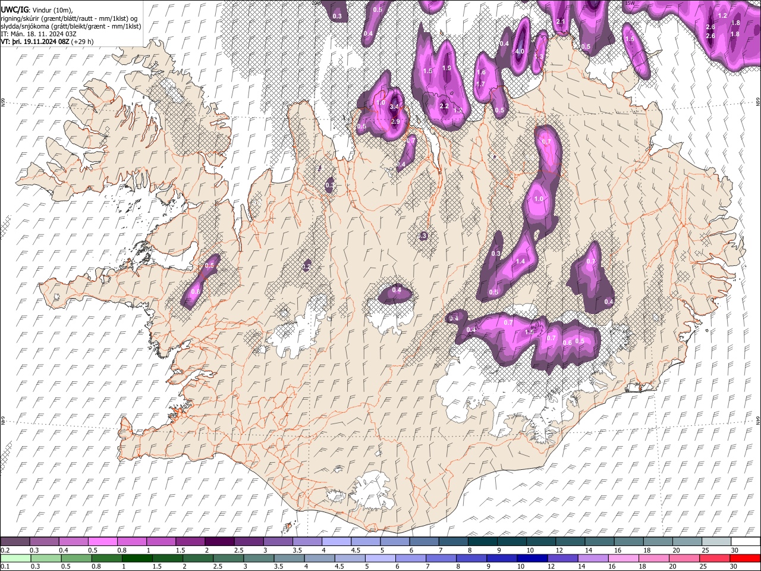Click the "1.9" precipitation value on the map
Image resolution: width=761 pixels, height=571 pixels.
pos(446,68)
